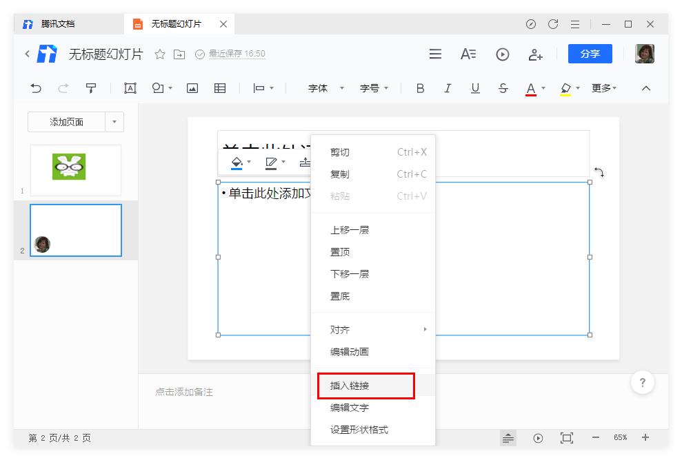The height and width of the screenshot is (460, 682).
Task: Insert a text box
Action: point(130,88)
